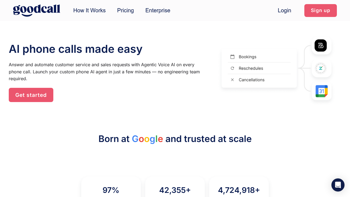Click the Login link
The height and width of the screenshot is (197, 350).
point(284,10)
